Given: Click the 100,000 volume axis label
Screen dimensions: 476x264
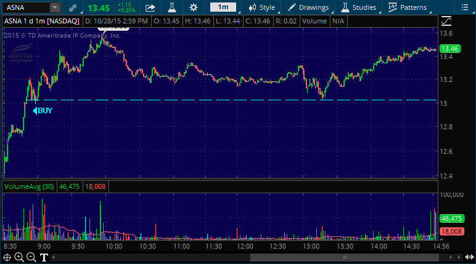Looking at the screenshot, I should click(x=452, y=194).
